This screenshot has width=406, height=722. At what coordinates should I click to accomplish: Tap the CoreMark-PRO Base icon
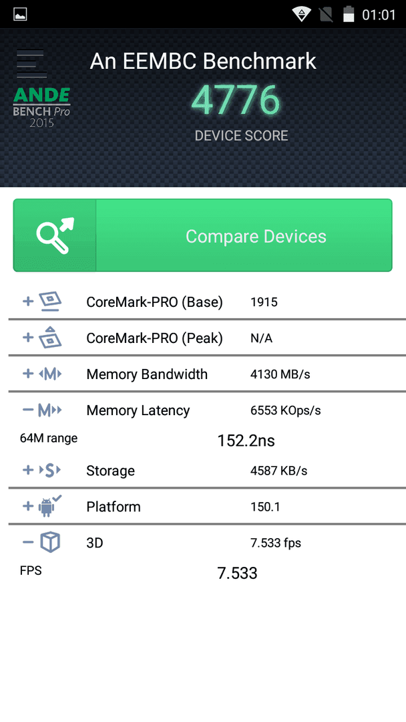[49, 302]
